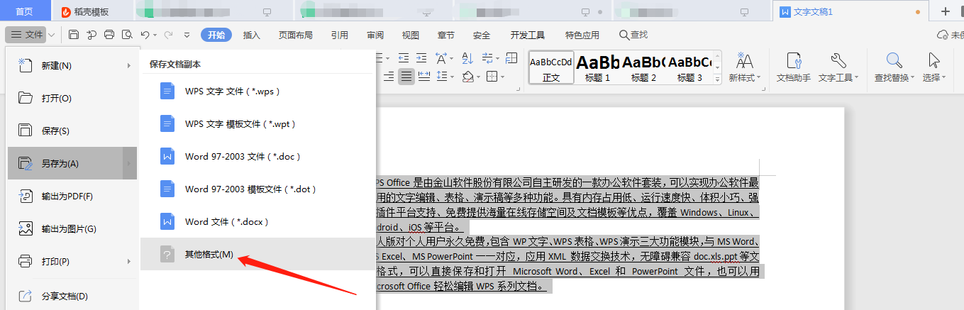Expand the 打印(P) submenu arrow

[129, 262]
